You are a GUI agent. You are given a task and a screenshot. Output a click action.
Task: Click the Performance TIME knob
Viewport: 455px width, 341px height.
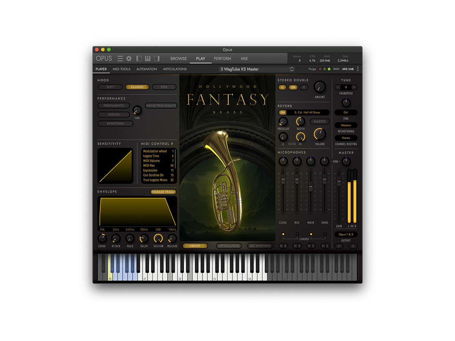[137, 110]
